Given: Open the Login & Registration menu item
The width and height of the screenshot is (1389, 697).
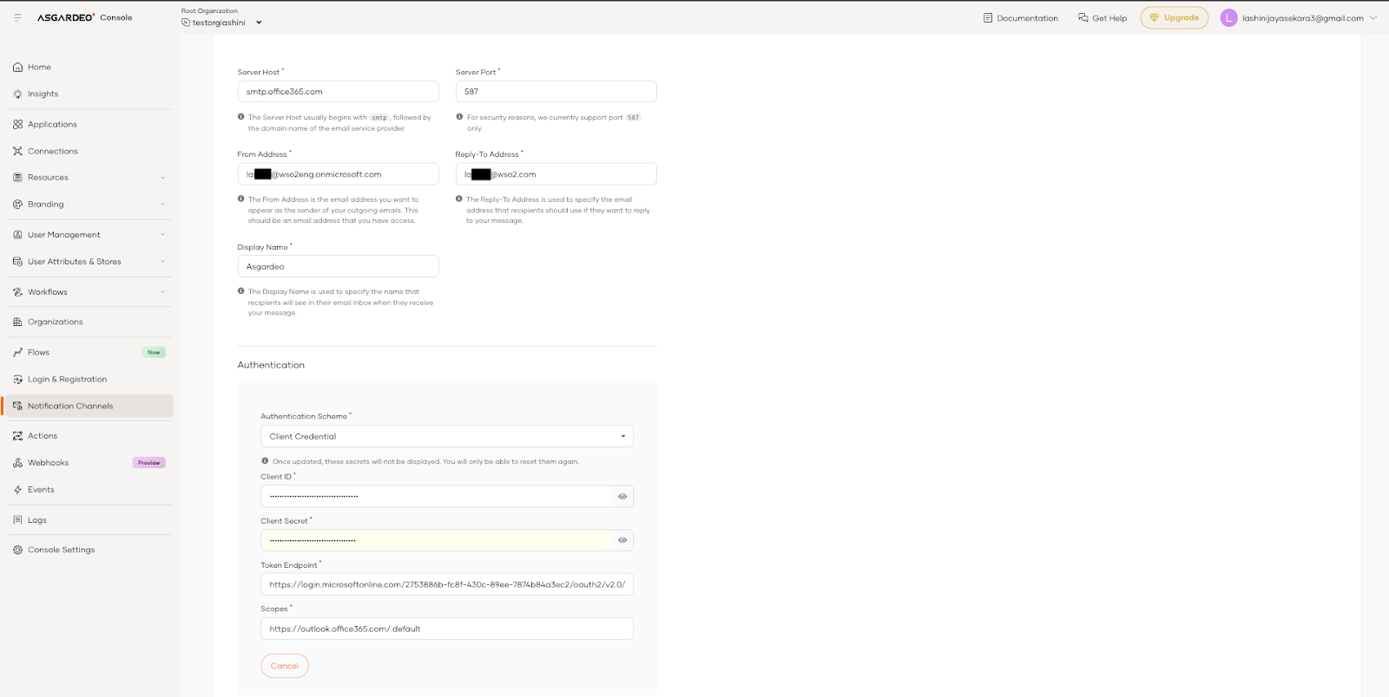Looking at the screenshot, I should click(x=67, y=379).
